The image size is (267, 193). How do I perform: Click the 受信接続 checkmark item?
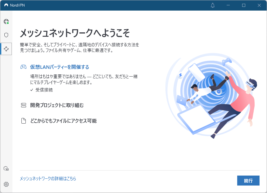pos(41,90)
